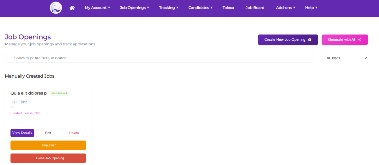Delete the Quia elit dolores p job

(x=74, y=133)
